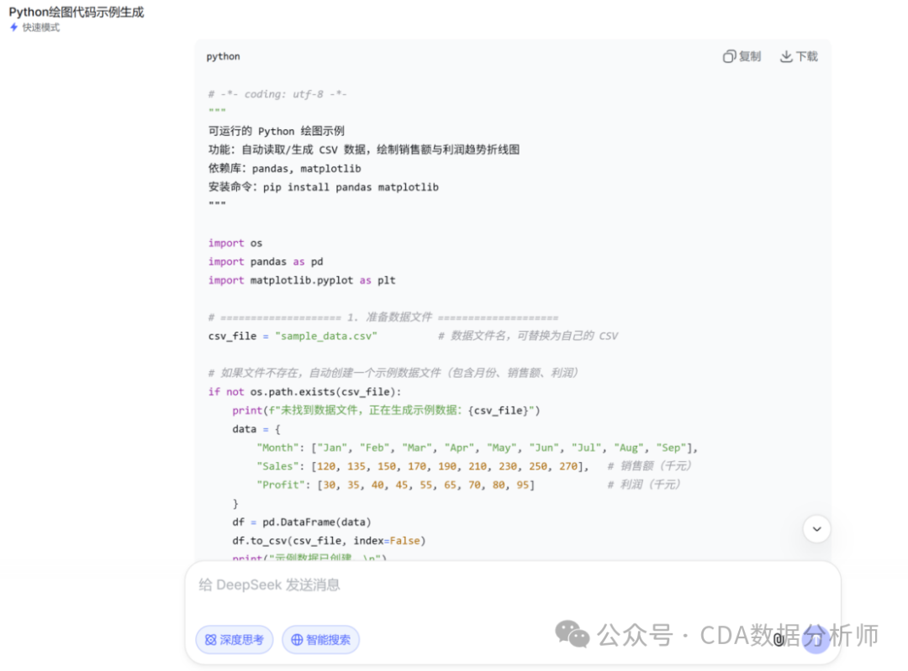908x671 pixels.
Task: Click the 'import pandas as pd' line
Action: tap(266, 261)
